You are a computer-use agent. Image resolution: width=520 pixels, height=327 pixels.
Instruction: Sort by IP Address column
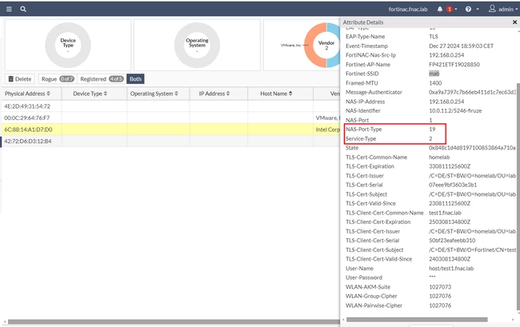214,94
